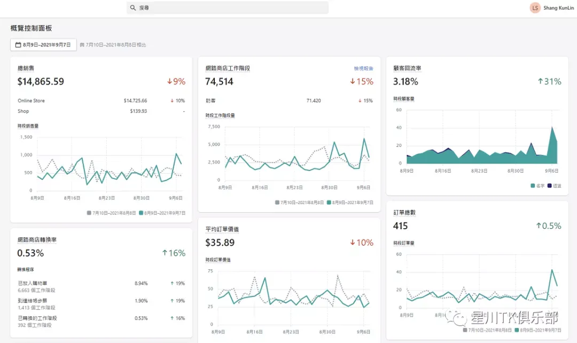Click 9月6日 axis label on 總銷售 chart
This screenshot has height=343, width=577.
[176, 198]
